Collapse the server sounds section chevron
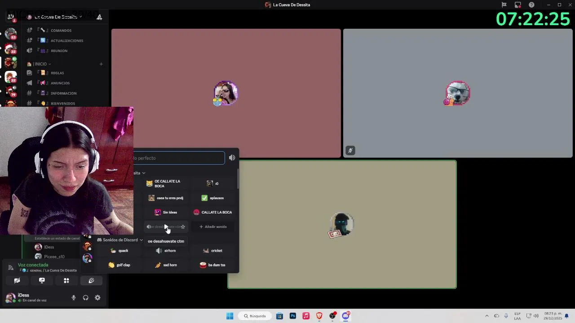The height and width of the screenshot is (323, 575). 143,173
